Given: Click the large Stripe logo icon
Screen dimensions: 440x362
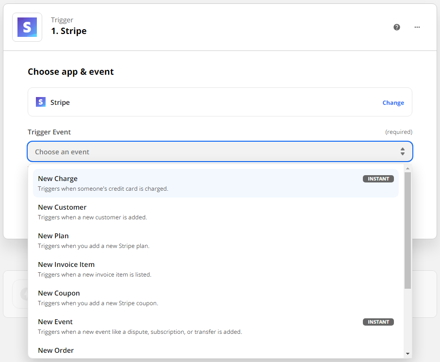Looking at the screenshot, I should pos(27,27).
